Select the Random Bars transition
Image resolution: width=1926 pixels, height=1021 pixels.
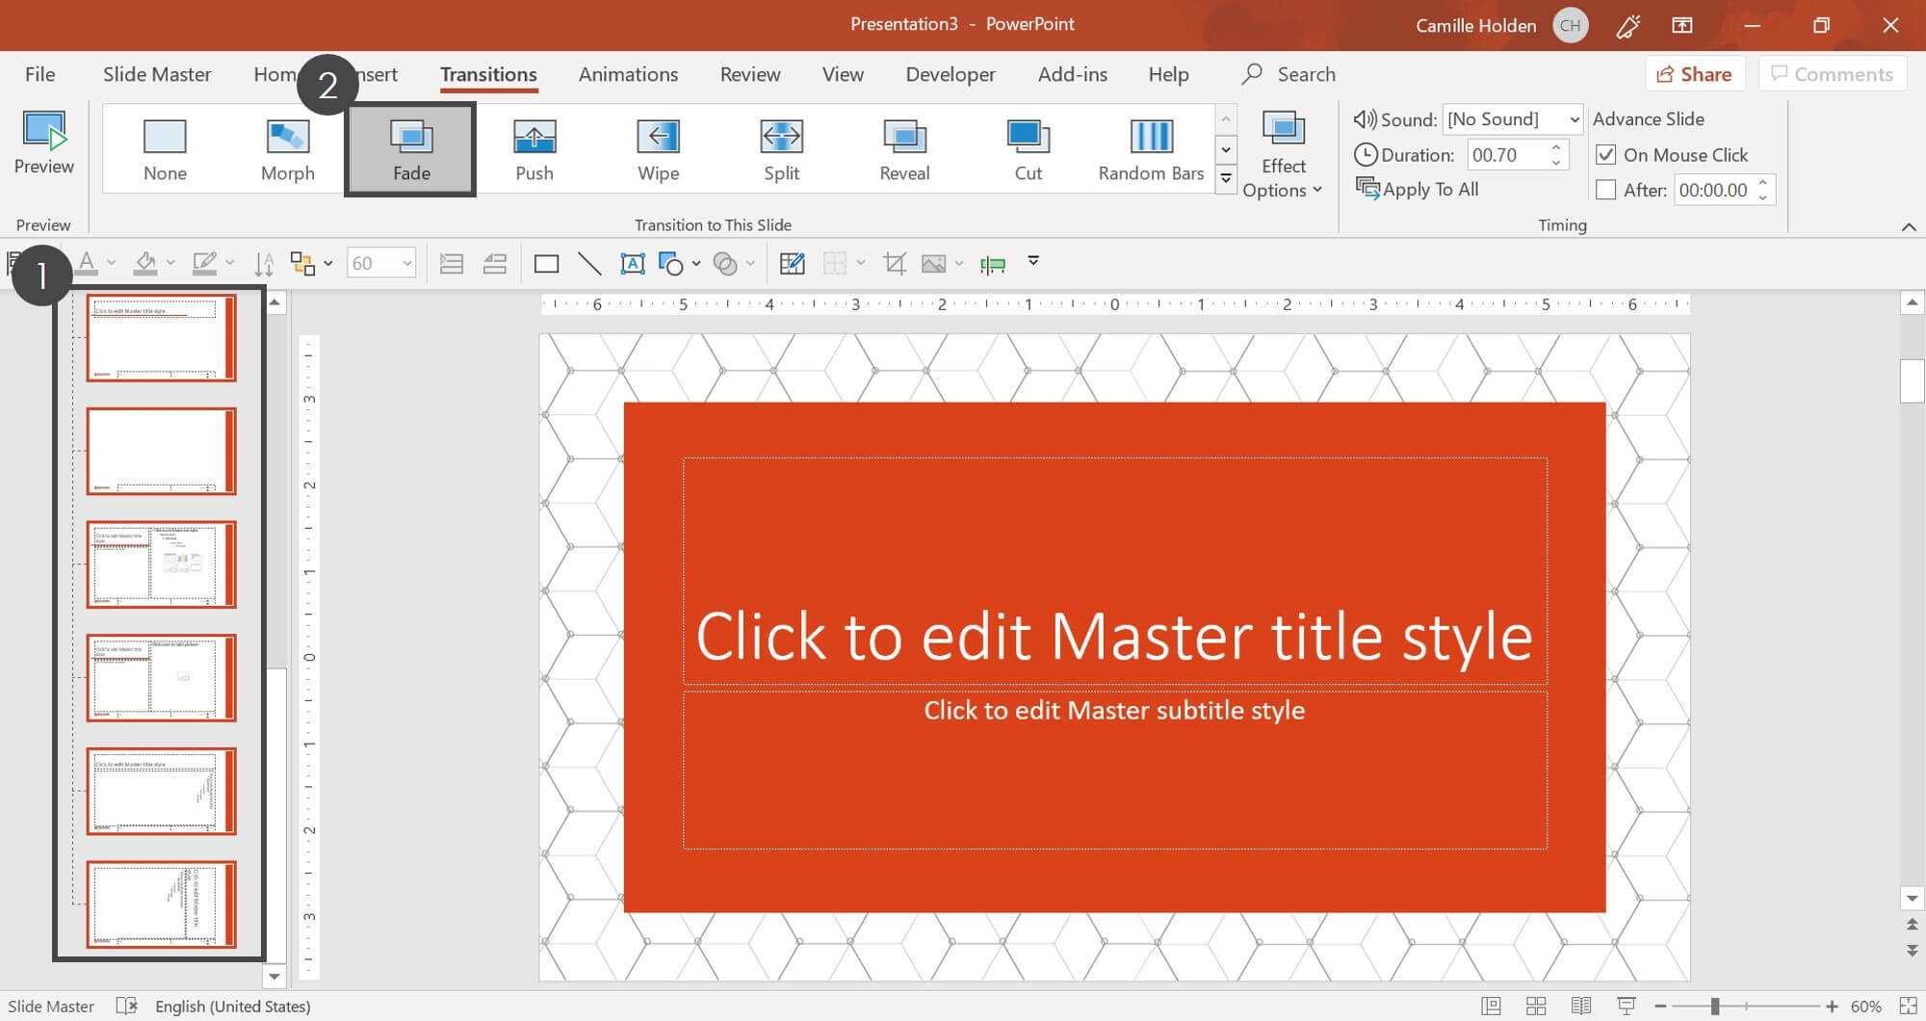tap(1151, 149)
